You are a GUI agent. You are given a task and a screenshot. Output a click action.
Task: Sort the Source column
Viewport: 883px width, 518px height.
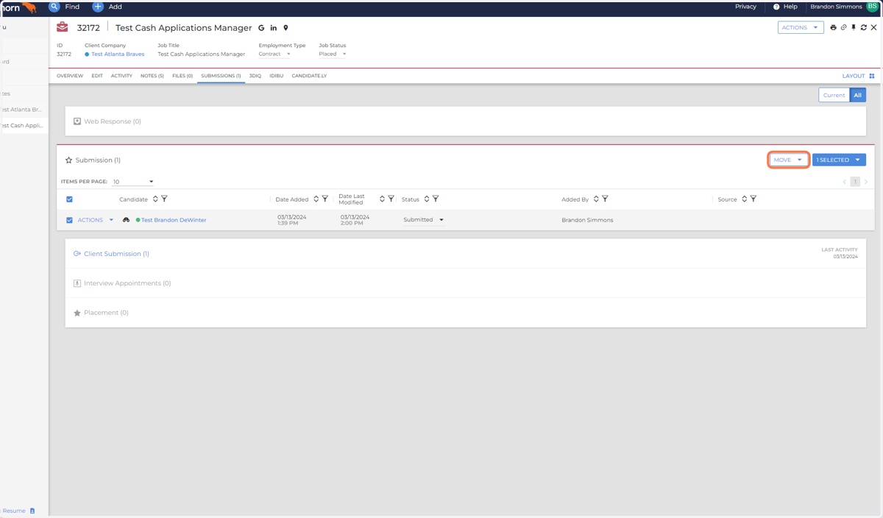point(744,199)
